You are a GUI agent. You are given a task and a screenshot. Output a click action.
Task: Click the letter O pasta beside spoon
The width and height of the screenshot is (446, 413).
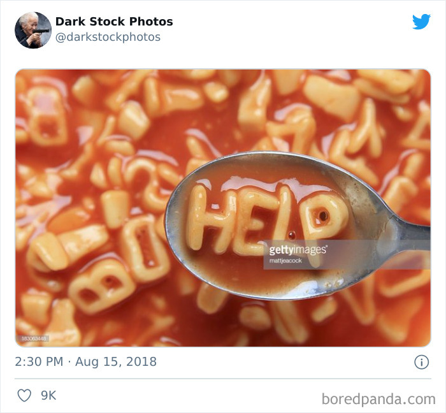tap(145, 249)
